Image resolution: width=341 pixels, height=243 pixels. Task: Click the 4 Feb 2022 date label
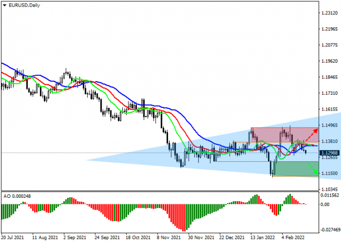pos(293,238)
